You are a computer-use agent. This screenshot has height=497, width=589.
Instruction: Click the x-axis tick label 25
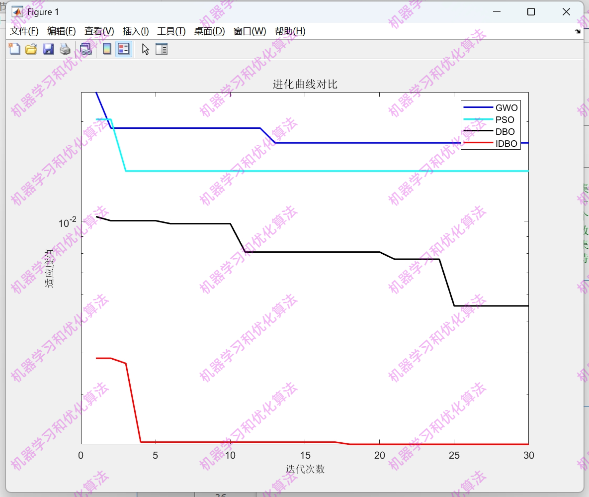tap(454, 455)
